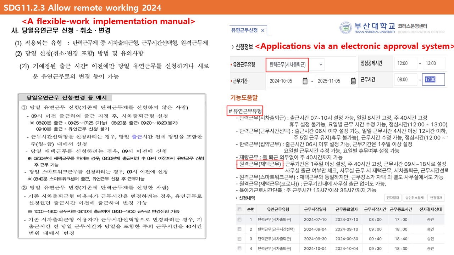This screenshot has width=454, height=255.
Task: Click the work end time 17:00 field
Action: [434, 80]
